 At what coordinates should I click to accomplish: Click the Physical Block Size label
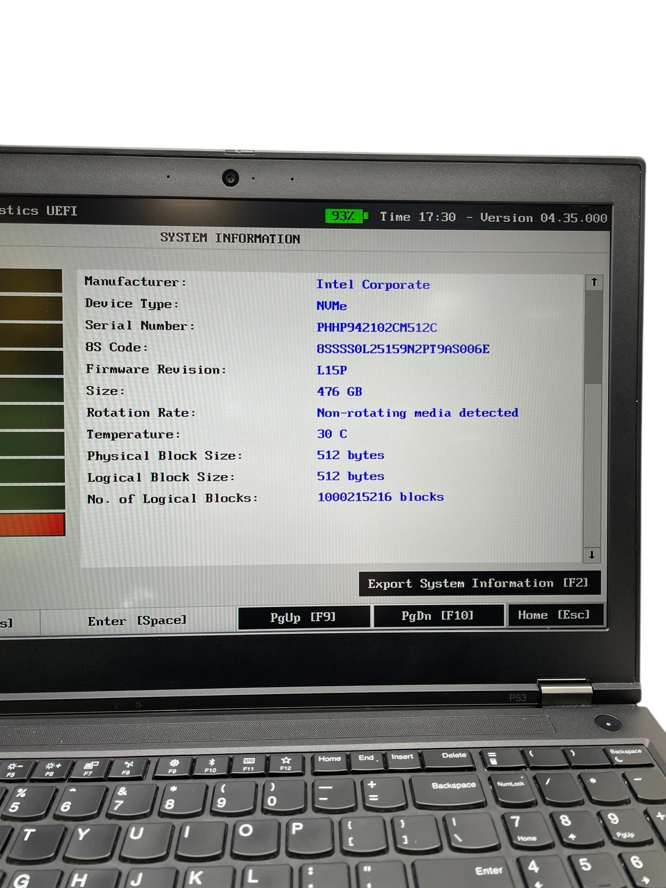(x=165, y=456)
